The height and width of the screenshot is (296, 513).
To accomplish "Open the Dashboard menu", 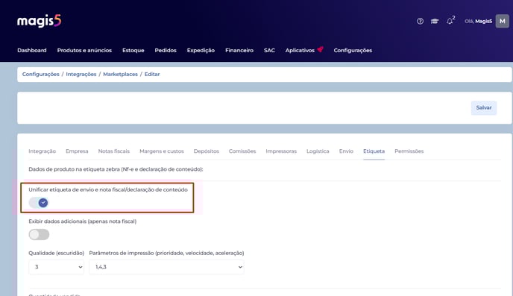I will click(32, 51).
